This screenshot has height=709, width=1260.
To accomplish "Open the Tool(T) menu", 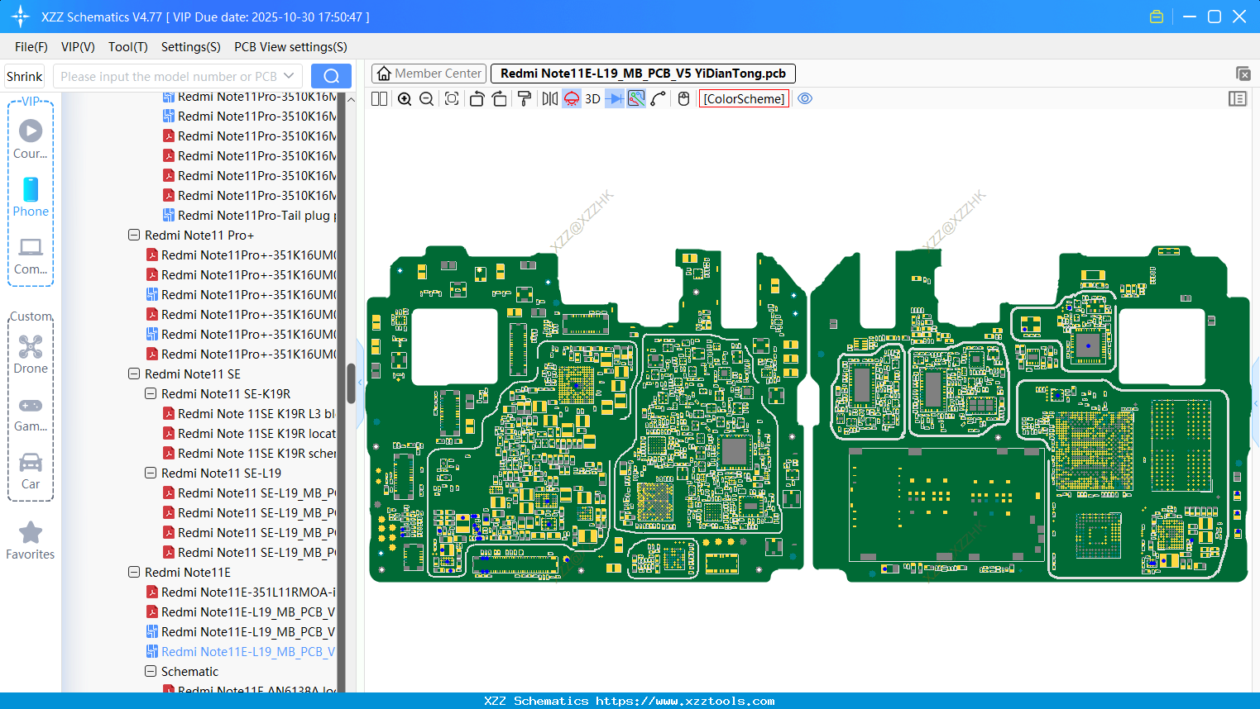I will [x=127, y=47].
